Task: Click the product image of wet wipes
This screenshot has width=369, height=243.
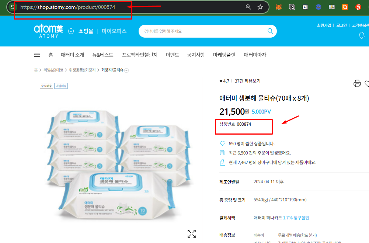Action: coord(118,165)
